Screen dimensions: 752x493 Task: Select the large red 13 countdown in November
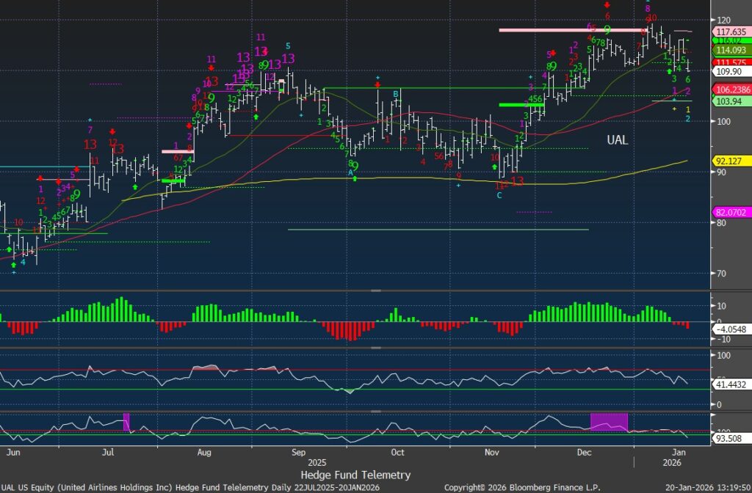tap(517, 181)
